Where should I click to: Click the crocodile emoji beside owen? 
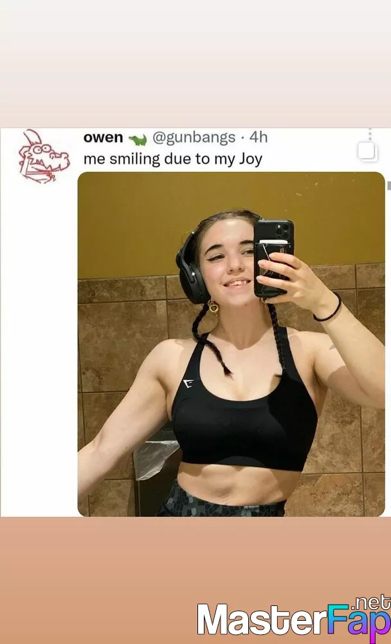coord(138,140)
